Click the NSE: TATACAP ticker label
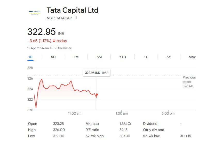 click(x=59, y=18)
